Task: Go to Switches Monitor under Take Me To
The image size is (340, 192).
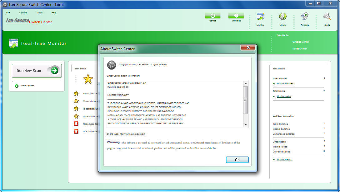Action: (x=301, y=42)
